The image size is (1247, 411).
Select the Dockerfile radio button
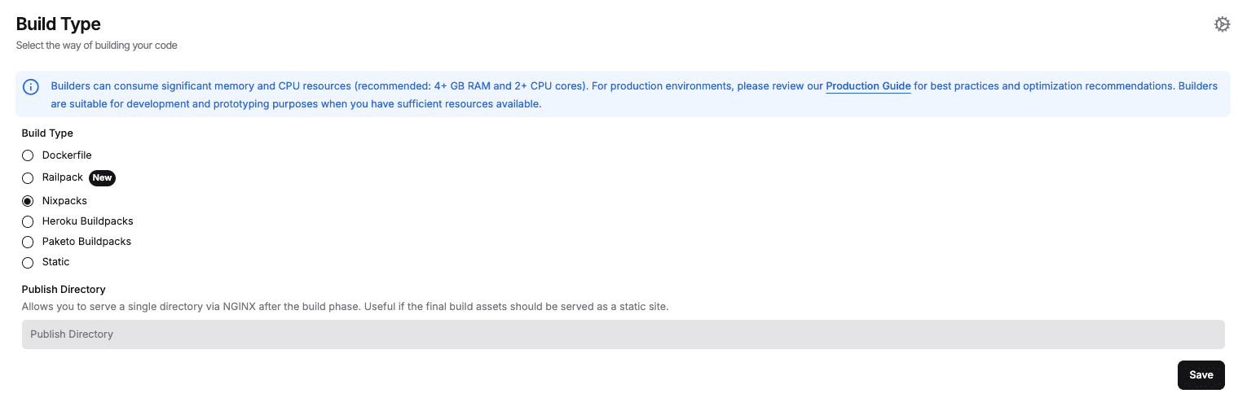pos(28,155)
